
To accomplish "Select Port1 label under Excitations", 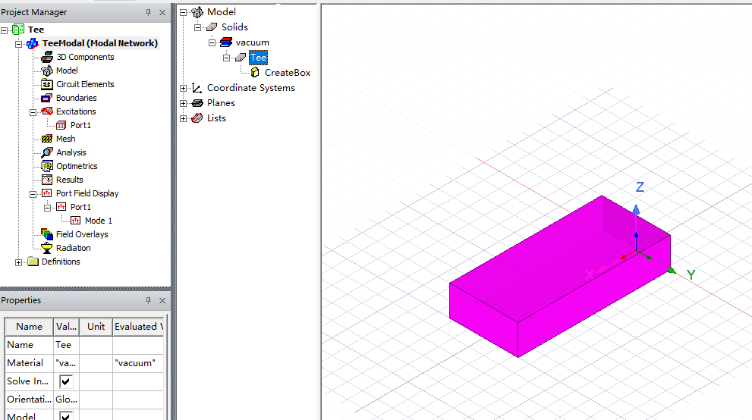I will (80, 126).
